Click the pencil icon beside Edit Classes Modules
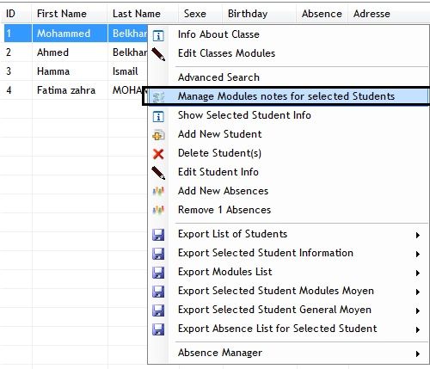430x369 pixels. [158, 54]
